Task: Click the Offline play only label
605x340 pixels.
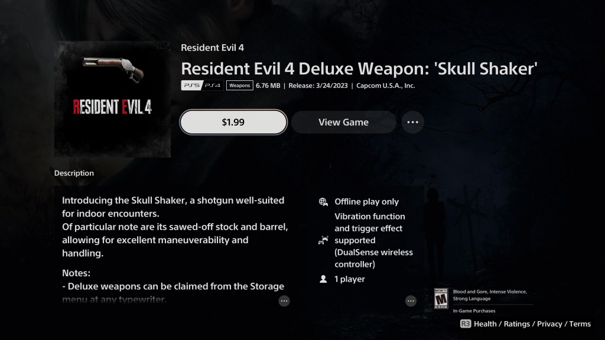Action: click(366, 202)
